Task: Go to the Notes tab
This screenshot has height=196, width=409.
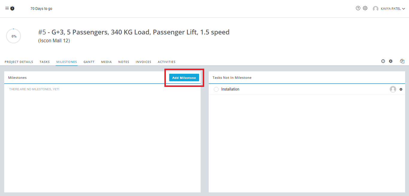Action: [124, 62]
